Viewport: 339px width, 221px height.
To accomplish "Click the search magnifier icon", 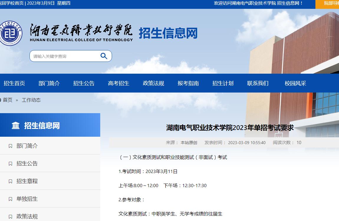I will point(104,56).
